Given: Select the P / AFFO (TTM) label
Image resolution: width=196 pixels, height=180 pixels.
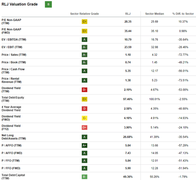Looking at the screenshot, I should (x=12, y=145).
